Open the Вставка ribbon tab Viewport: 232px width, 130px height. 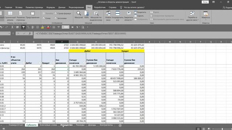pyautogui.click(x=19, y=7)
